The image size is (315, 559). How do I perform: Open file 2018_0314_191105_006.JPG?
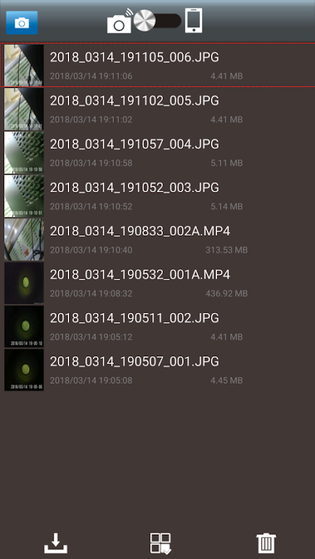tap(158, 65)
